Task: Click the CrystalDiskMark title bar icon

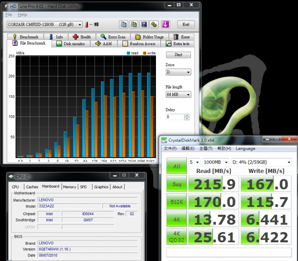Action: [164, 140]
